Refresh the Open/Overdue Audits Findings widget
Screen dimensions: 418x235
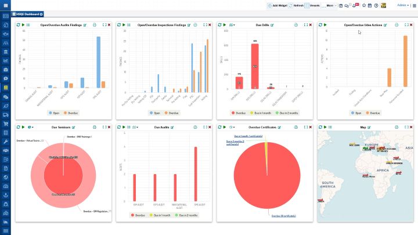click(x=18, y=25)
